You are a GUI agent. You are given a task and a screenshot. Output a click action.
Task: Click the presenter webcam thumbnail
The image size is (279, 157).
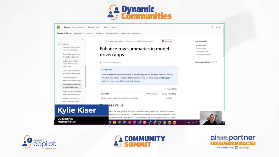(x=212, y=118)
